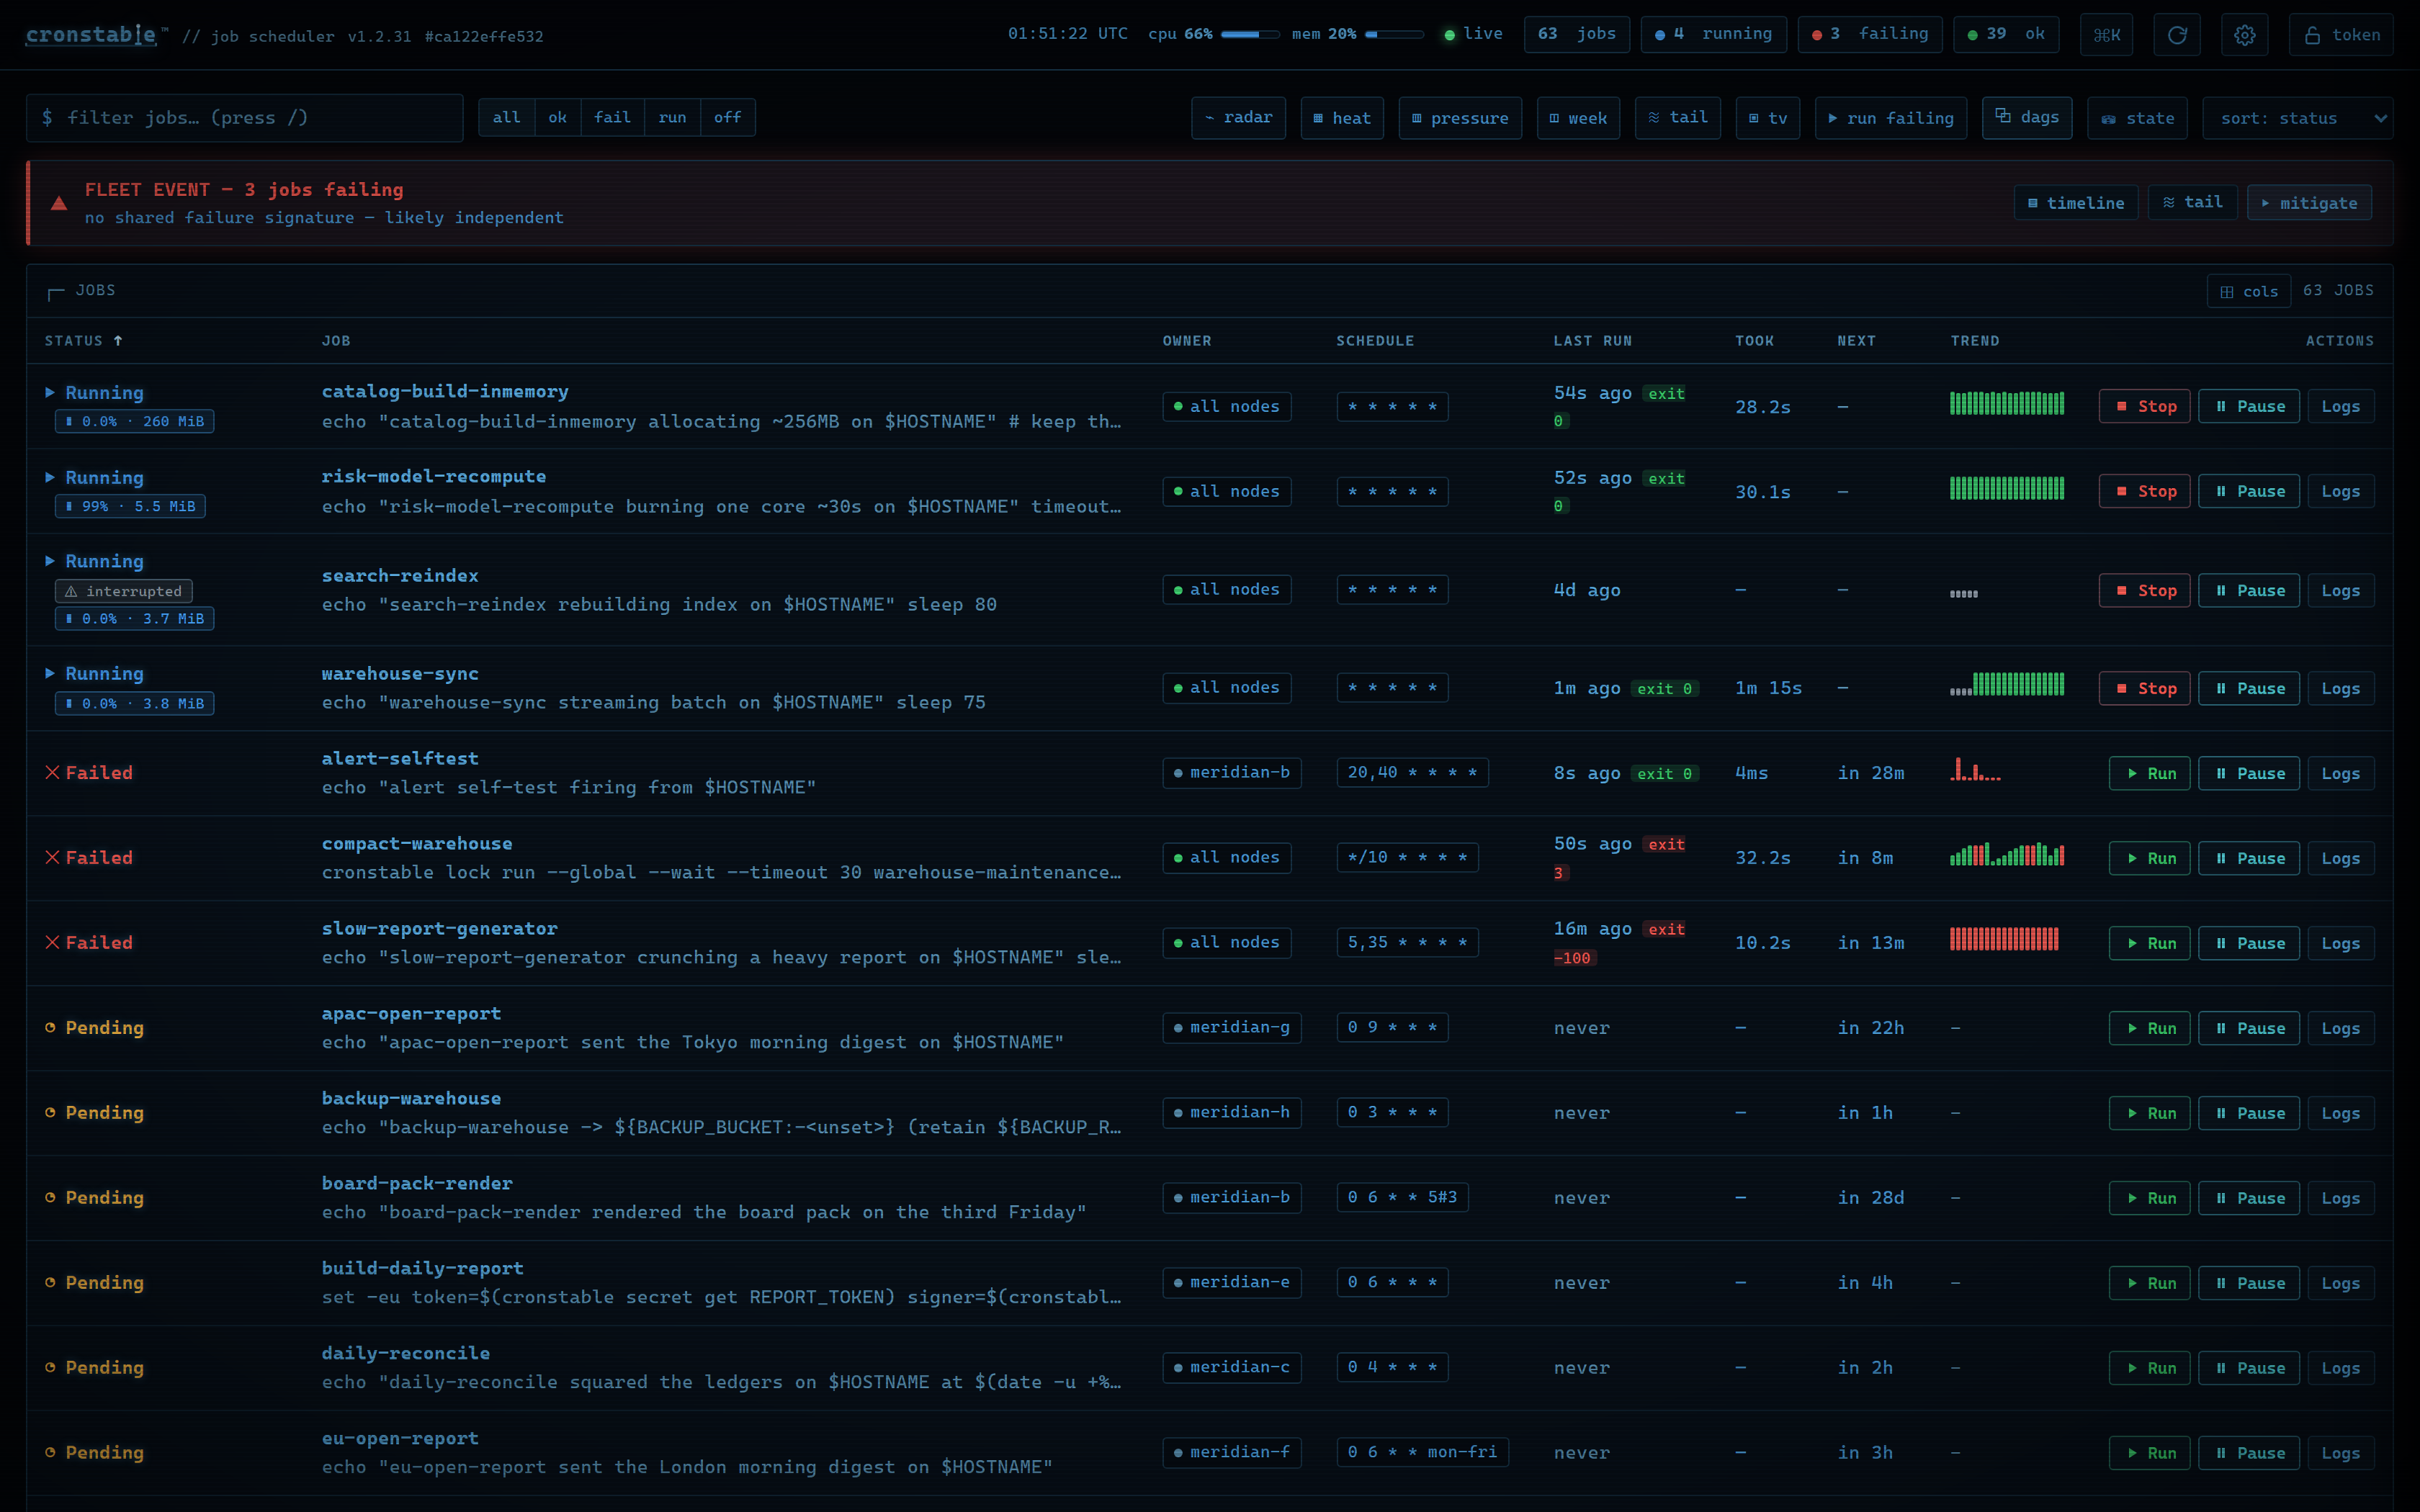Image resolution: width=2420 pixels, height=1512 pixels.
Task: Open the pressure view
Action: [x=1460, y=118]
